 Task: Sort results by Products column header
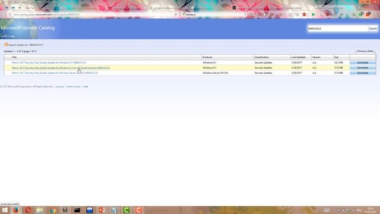(x=207, y=57)
